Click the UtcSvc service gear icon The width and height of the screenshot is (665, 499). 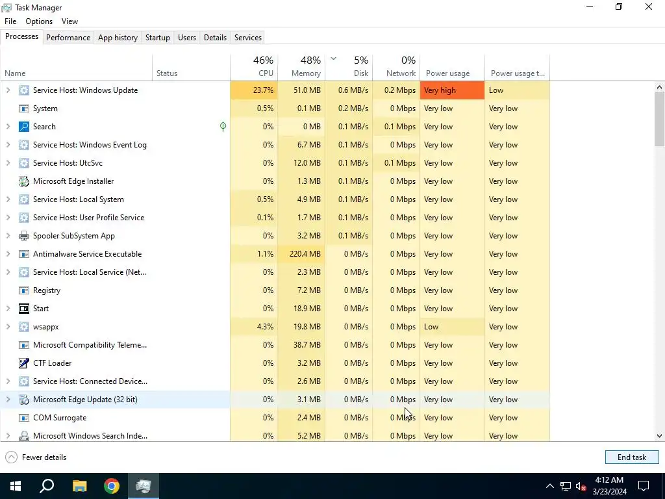[x=24, y=163]
